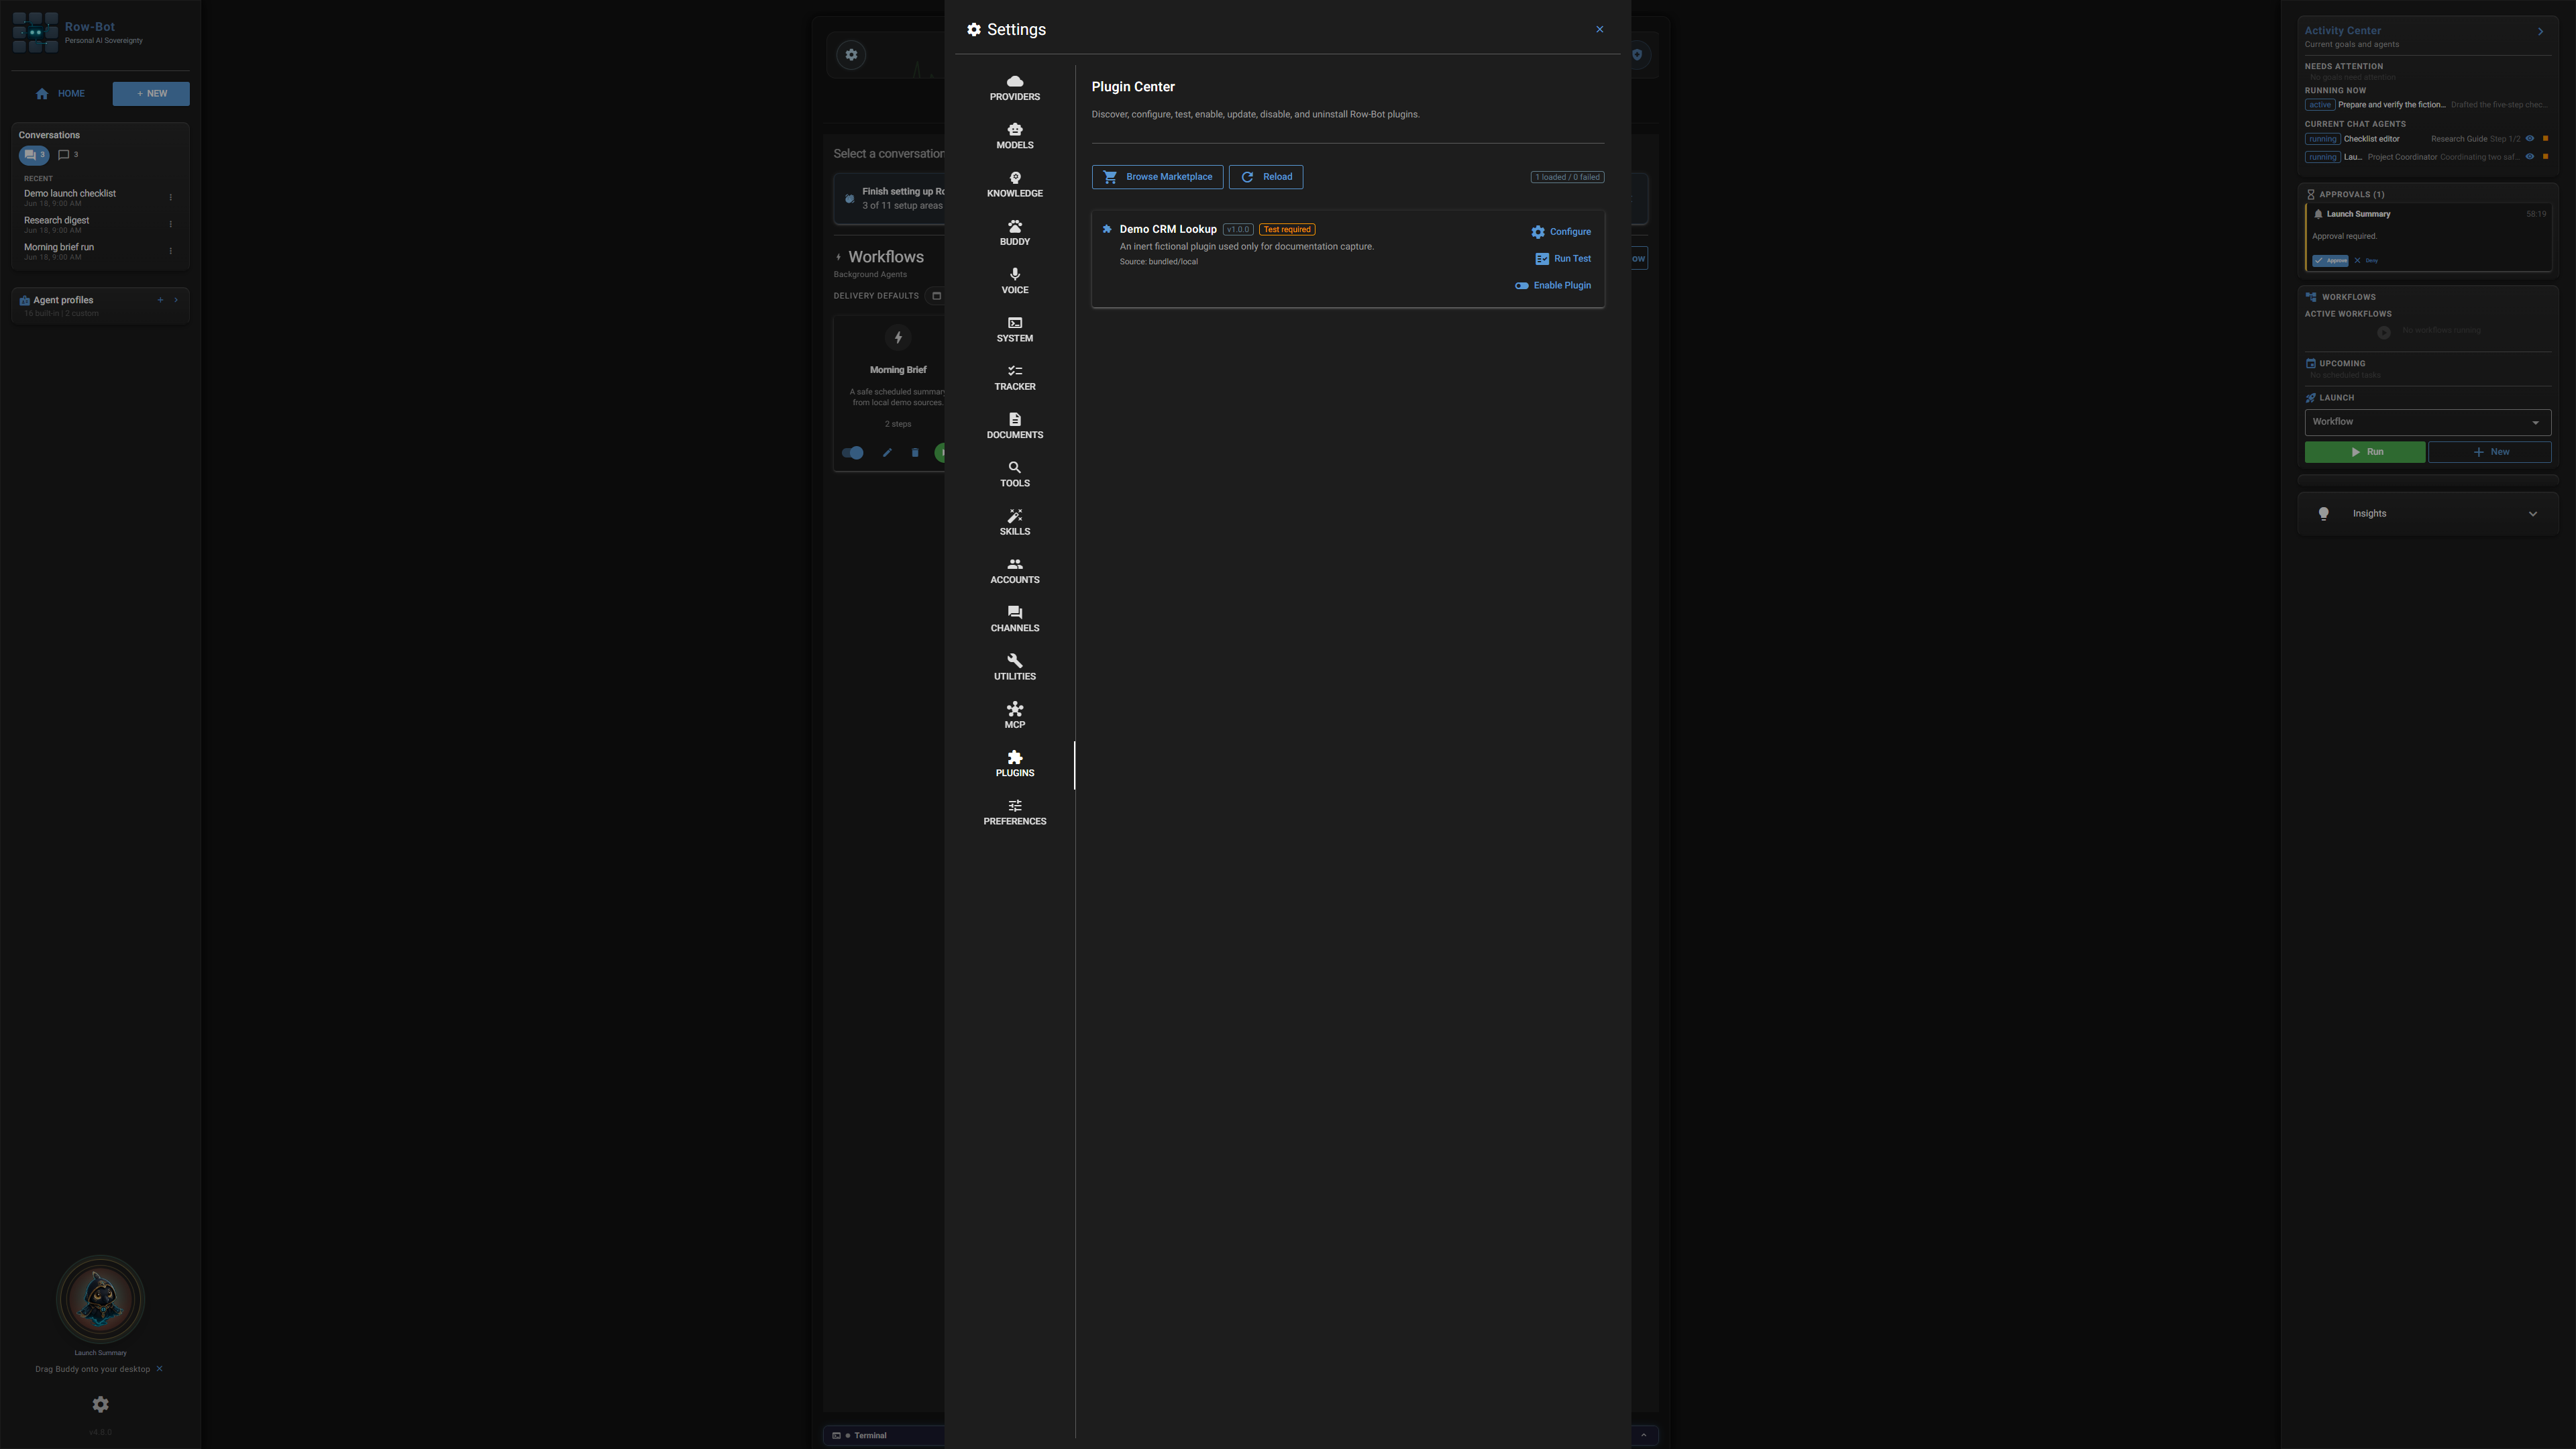Dismiss the Drag Buddy onto desktop hint
This screenshot has height=1449, width=2576.
click(x=159, y=1369)
